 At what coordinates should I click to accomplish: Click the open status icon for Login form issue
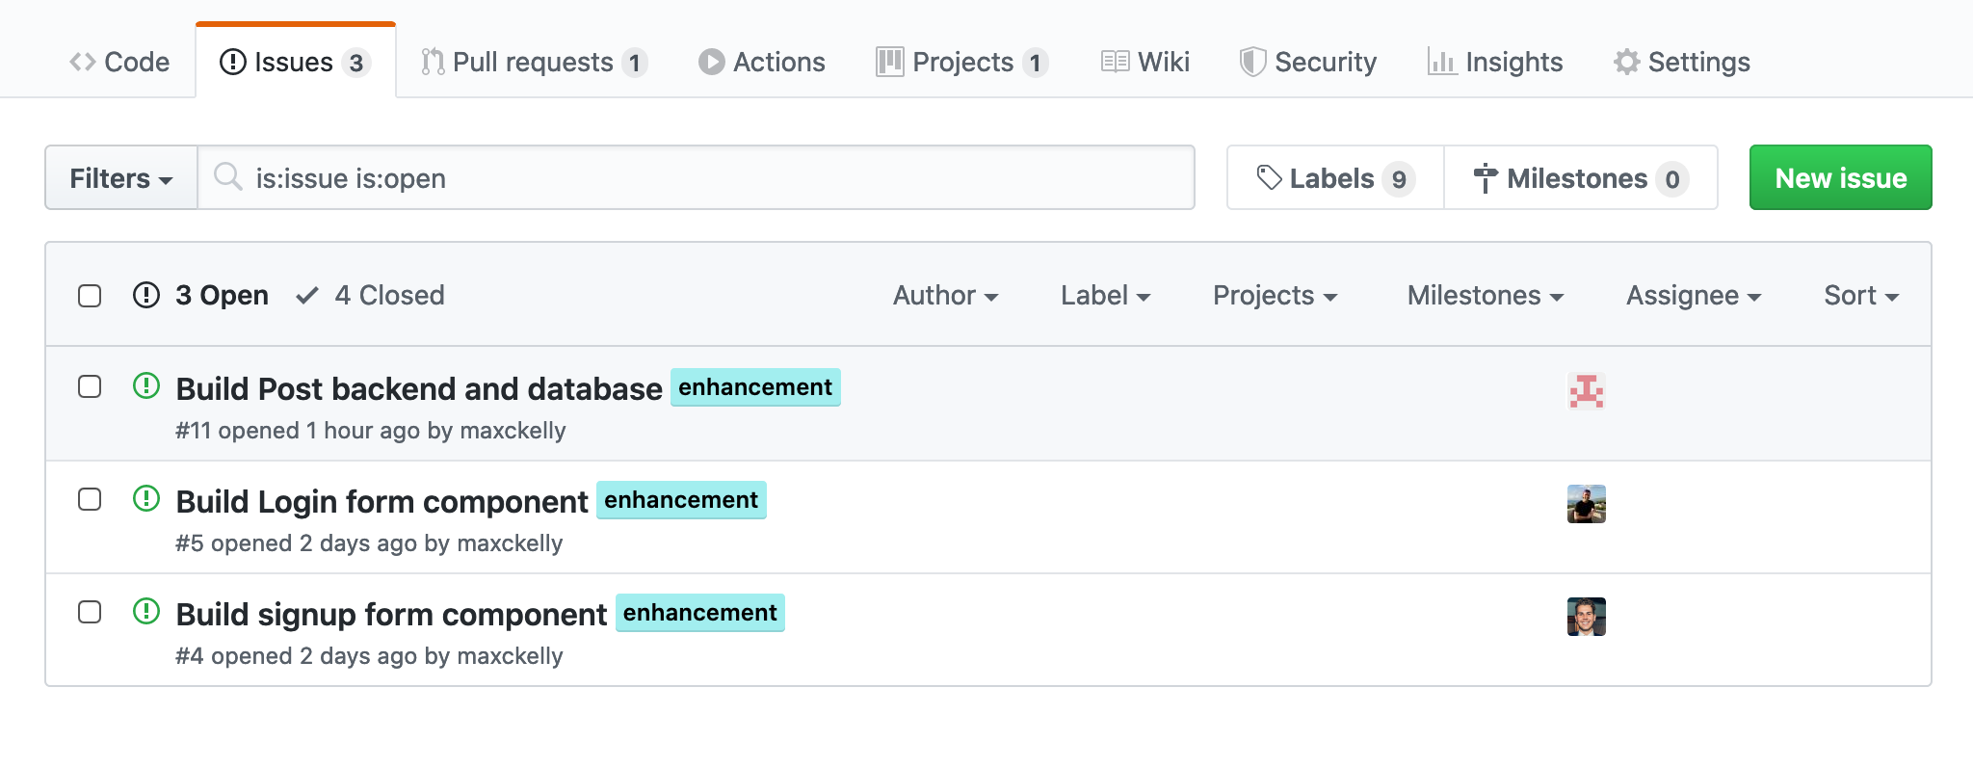tap(146, 499)
